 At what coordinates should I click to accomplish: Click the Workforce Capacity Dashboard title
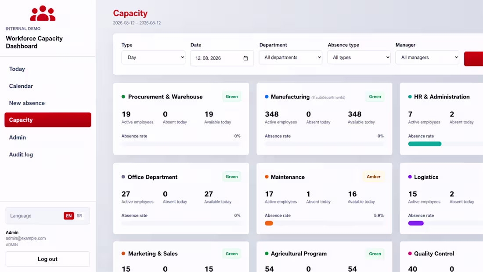pyautogui.click(x=34, y=42)
